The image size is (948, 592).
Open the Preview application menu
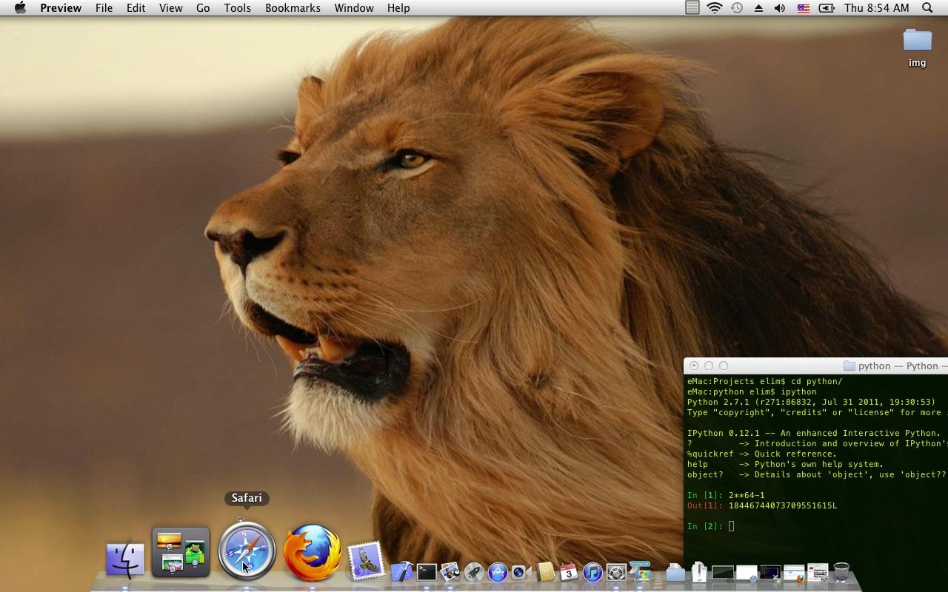(61, 8)
